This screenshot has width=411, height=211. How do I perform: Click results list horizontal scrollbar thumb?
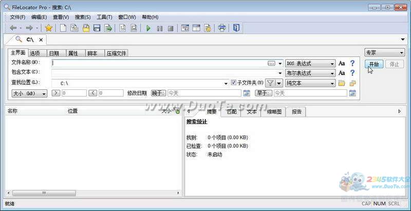tap(44, 193)
